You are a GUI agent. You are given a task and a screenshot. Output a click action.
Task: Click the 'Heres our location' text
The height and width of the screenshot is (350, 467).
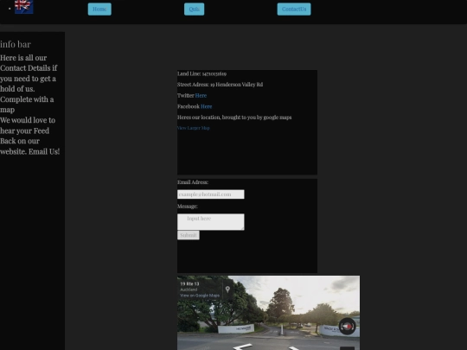[x=234, y=118]
